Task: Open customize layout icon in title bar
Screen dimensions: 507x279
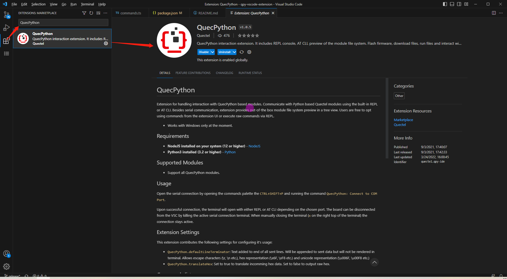Action: point(466,4)
